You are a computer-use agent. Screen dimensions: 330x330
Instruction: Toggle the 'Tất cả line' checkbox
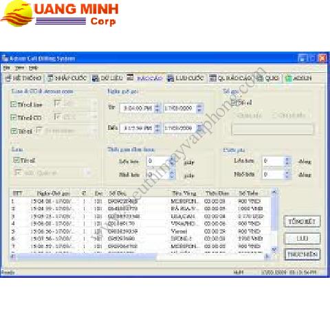click(x=14, y=104)
